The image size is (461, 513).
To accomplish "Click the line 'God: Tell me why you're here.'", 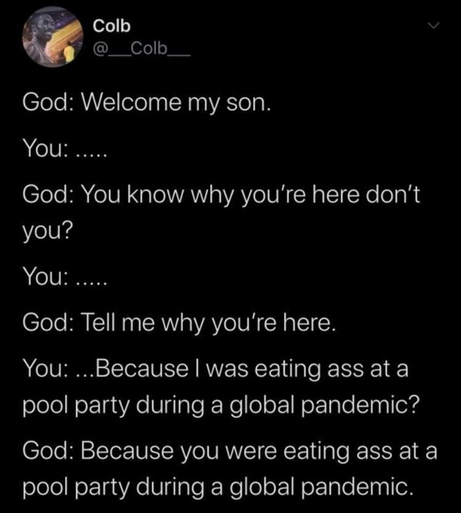I will [179, 323].
